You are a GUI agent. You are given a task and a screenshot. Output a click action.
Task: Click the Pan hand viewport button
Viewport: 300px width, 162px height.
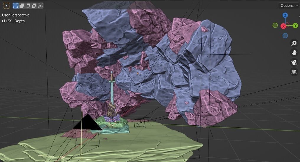294,53
